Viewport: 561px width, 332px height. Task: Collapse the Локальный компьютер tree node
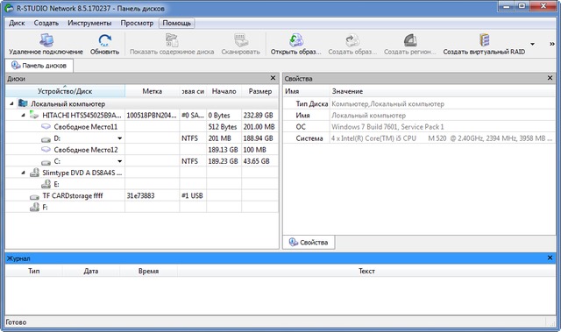(x=11, y=103)
